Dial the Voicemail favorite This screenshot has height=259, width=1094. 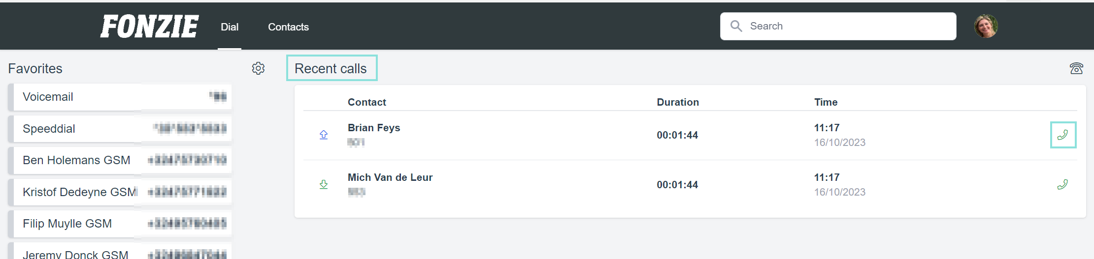coord(120,97)
